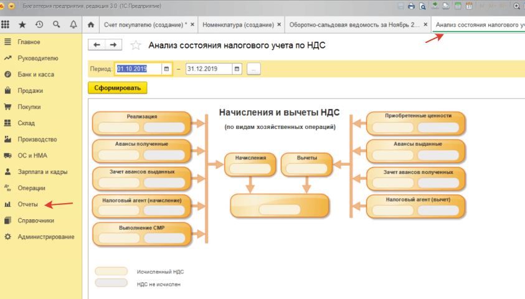
Task: Click the Исчисленный НДС legend swatch
Action: (111, 271)
